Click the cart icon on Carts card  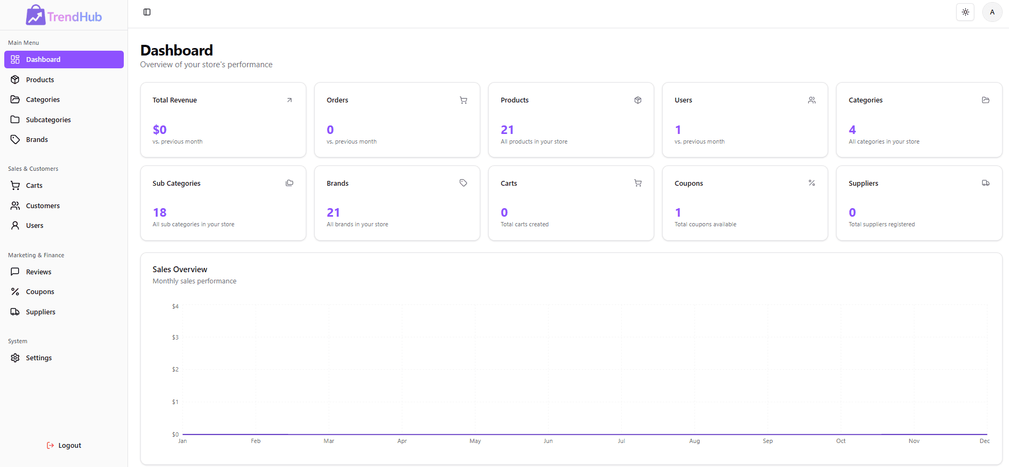click(638, 183)
